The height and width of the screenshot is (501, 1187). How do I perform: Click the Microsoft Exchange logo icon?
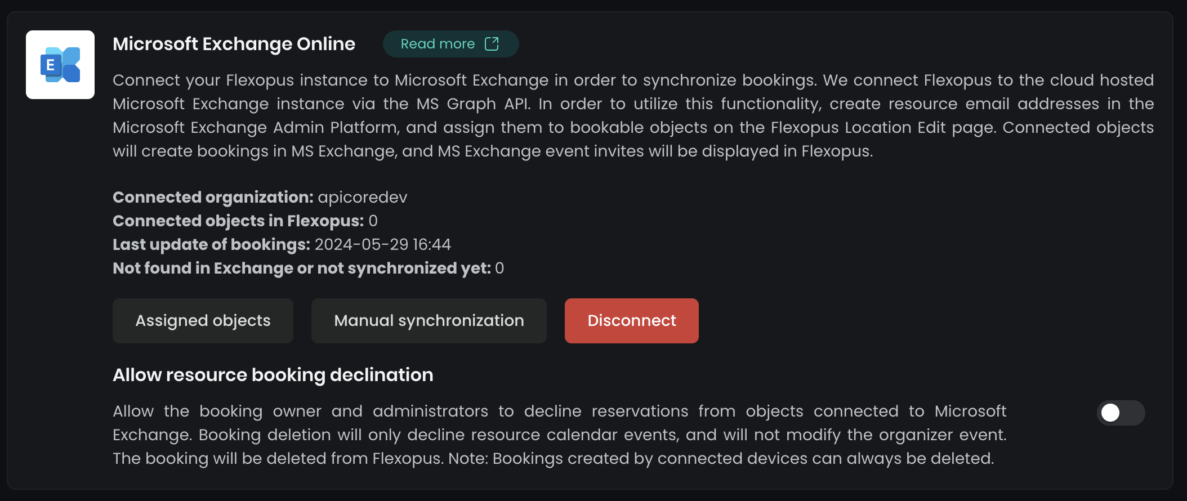coord(60,65)
